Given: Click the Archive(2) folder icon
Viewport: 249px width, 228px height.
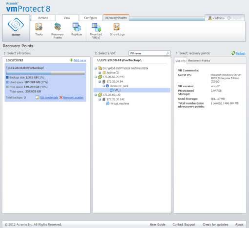Looking at the screenshot, I should point(104,73).
